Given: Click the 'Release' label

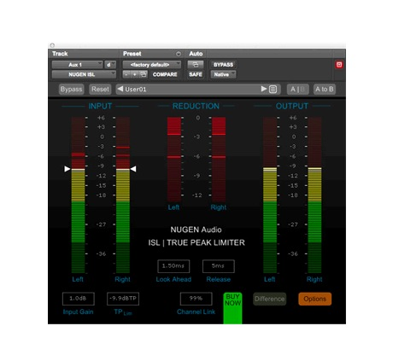Looking at the screenshot, I should (x=219, y=279).
